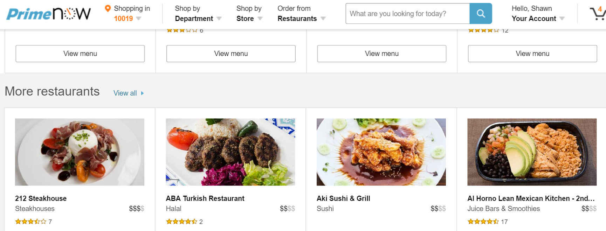
Task: Click the search magnifier icon
Action: pos(480,13)
